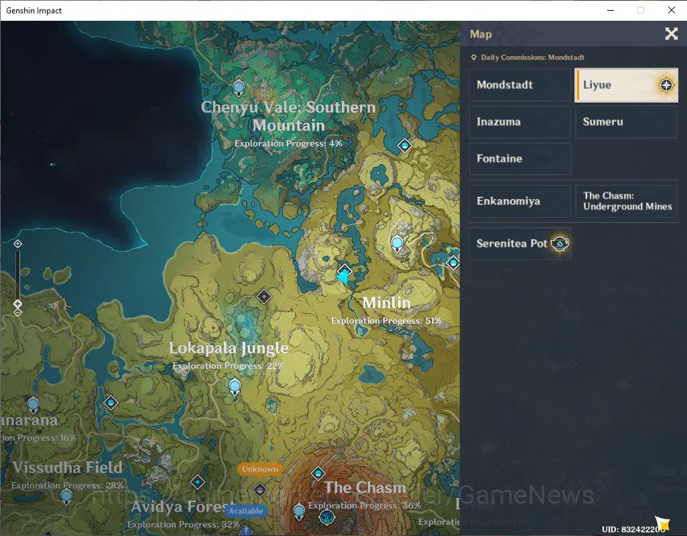Click the dark diamond marker under the Unknown tag
Image resolution: width=687 pixels, height=536 pixels.
[x=260, y=490]
